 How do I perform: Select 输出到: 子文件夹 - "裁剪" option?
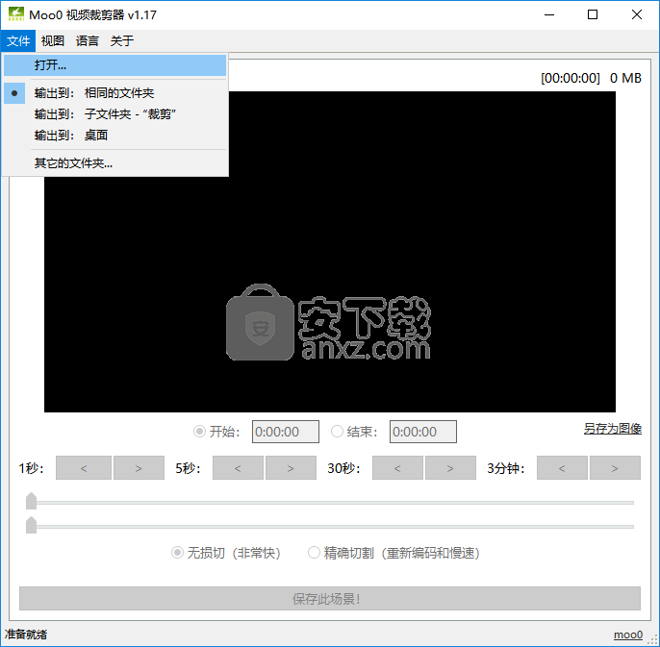[x=114, y=114]
